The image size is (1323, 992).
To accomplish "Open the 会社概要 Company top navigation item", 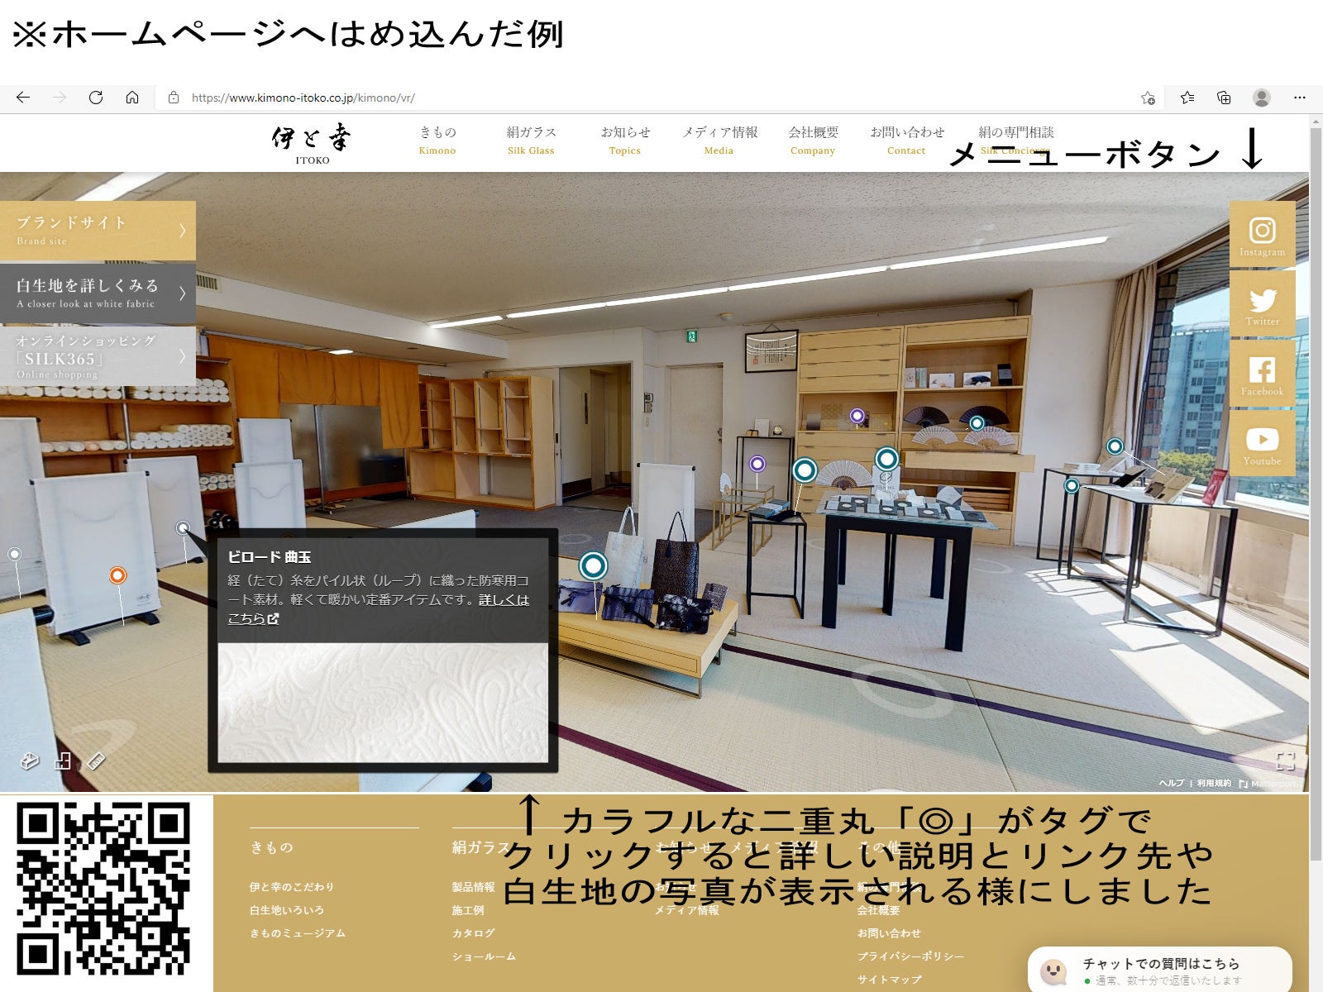I will point(813,140).
